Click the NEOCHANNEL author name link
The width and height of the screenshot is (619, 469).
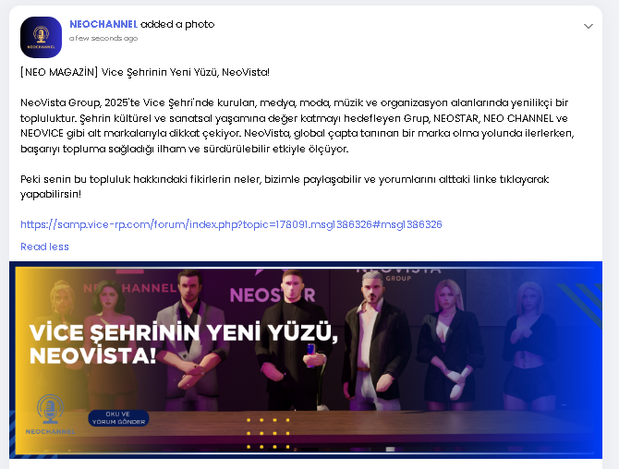(103, 24)
